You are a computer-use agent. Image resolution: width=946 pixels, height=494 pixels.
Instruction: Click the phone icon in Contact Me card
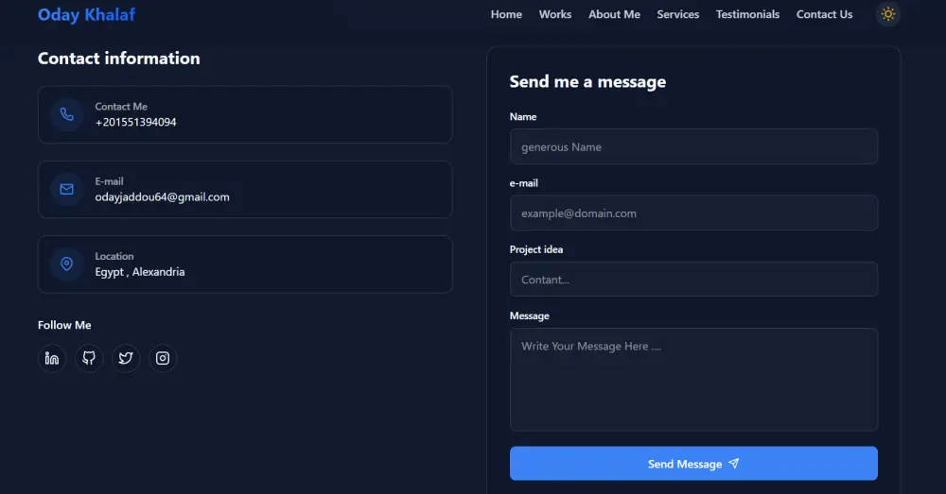[67, 114]
